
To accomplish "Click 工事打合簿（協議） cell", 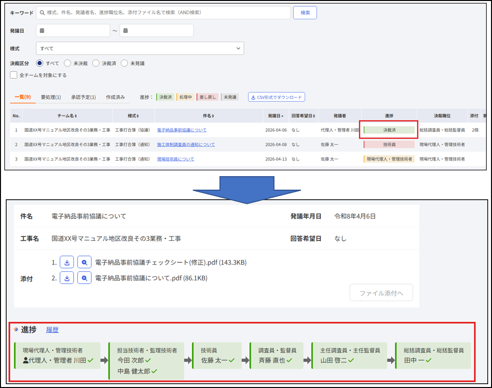I will click(x=133, y=130).
